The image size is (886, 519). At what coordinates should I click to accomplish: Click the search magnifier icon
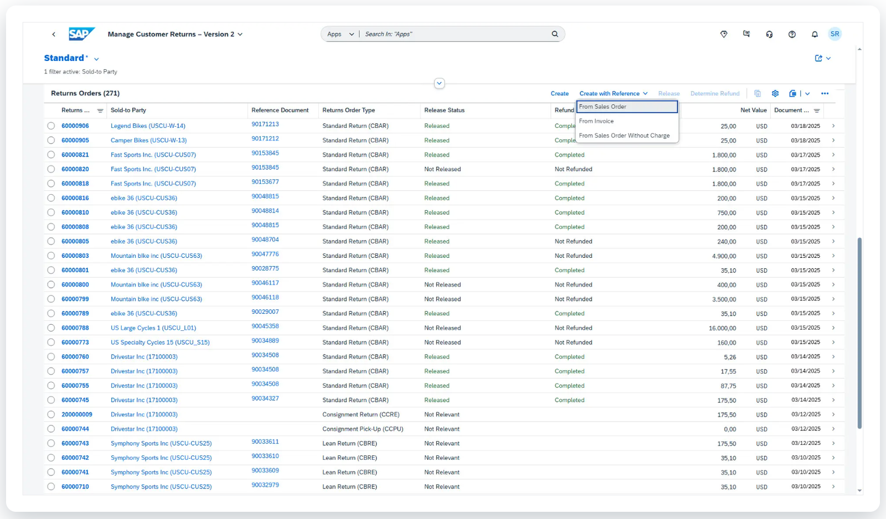(555, 34)
